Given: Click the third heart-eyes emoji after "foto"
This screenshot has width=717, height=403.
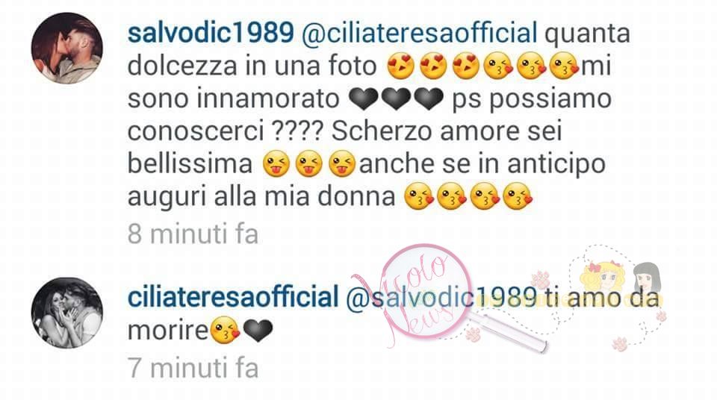Looking at the screenshot, I should [465, 66].
